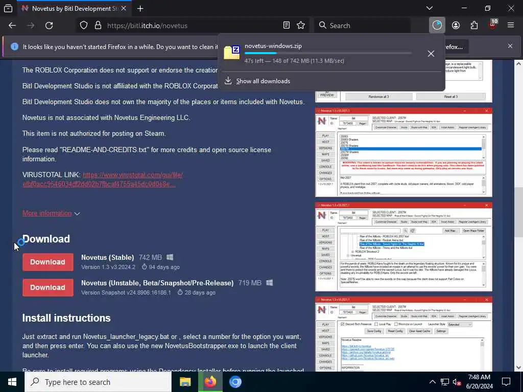The image size is (523, 392).
Task: Open the Firefox hamburger application menu
Action: tap(511, 26)
